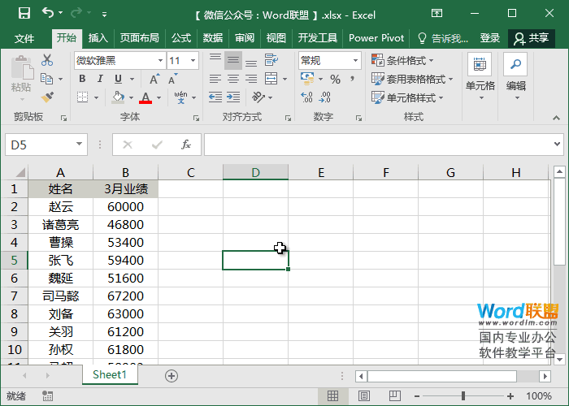This screenshot has height=406, width=569.
Task: Decrease decimal places icon
Action: click(x=325, y=97)
